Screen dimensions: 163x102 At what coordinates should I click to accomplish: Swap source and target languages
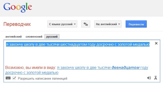[86, 24]
